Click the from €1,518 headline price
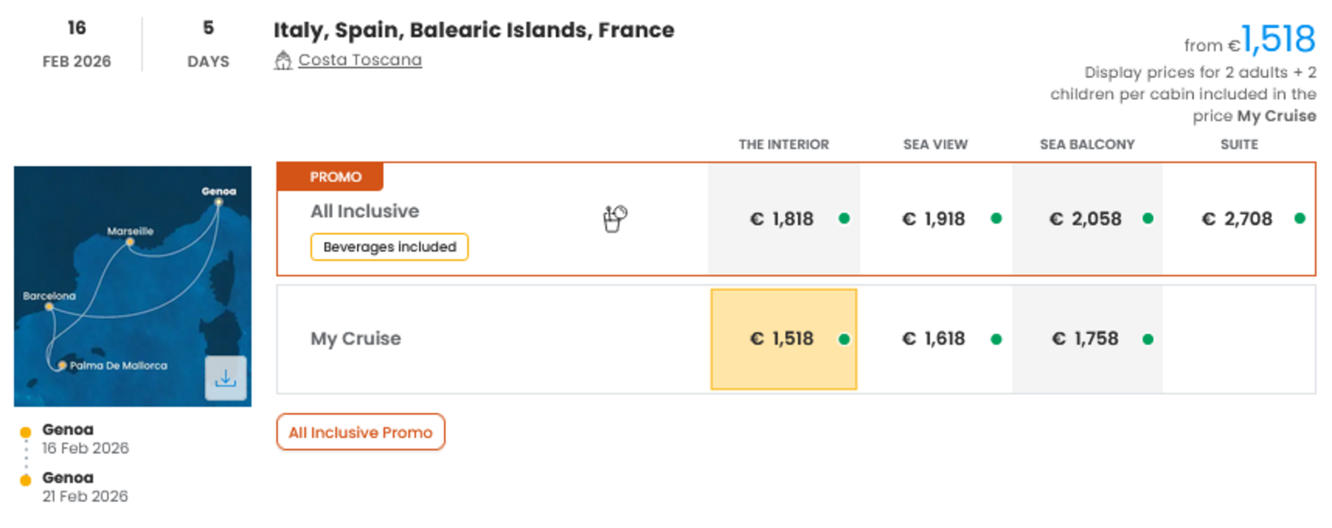Screen dimensions: 1332x528 point(1277,40)
